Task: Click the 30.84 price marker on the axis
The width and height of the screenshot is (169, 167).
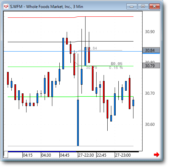Action: 151,50
